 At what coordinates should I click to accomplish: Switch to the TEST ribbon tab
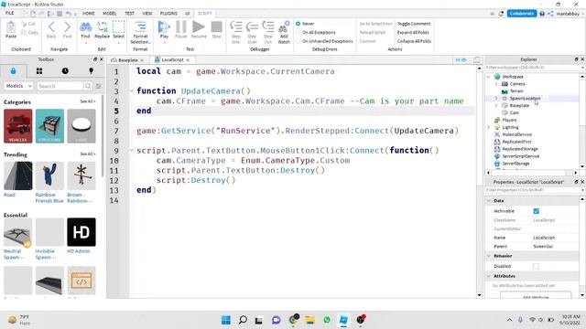click(x=130, y=13)
